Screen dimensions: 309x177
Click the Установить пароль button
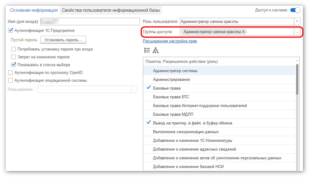[63, 40]
